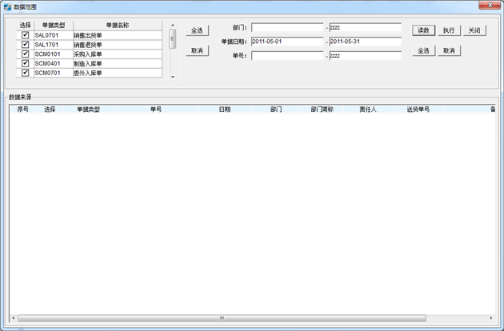Click the 读数 button
Screen dimensions: 504x331
pyautogui.click(x=423, y=30)
